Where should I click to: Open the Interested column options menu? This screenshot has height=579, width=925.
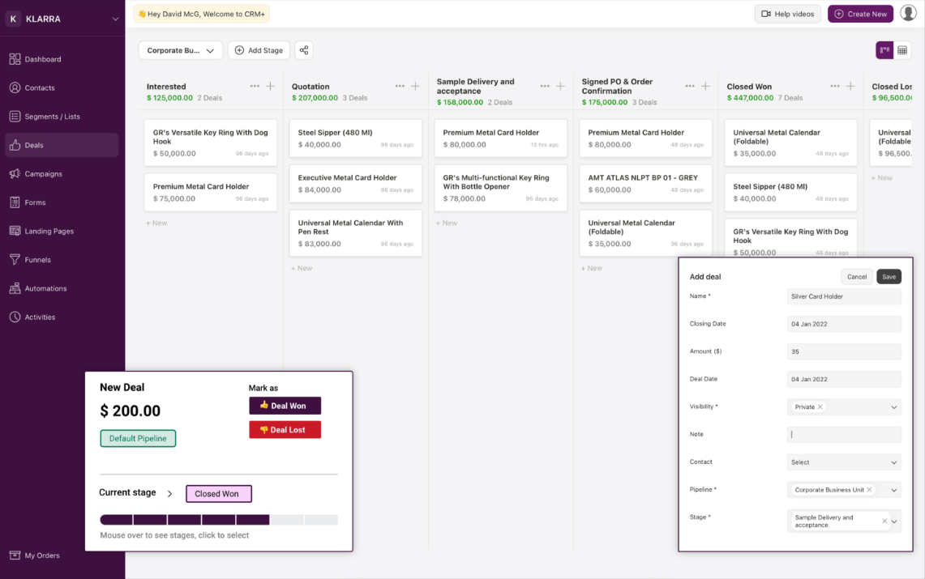pyautogui.click(x=254, y=85)
